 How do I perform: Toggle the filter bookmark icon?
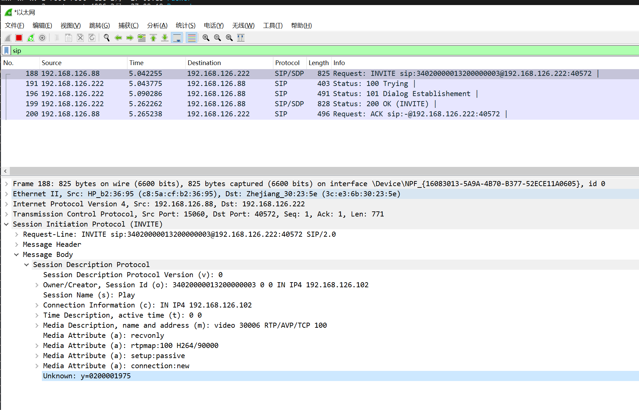[x=6, y=50]
